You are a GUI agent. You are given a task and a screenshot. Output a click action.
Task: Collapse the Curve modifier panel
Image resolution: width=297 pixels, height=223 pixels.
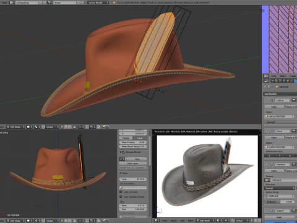[266, 131]
